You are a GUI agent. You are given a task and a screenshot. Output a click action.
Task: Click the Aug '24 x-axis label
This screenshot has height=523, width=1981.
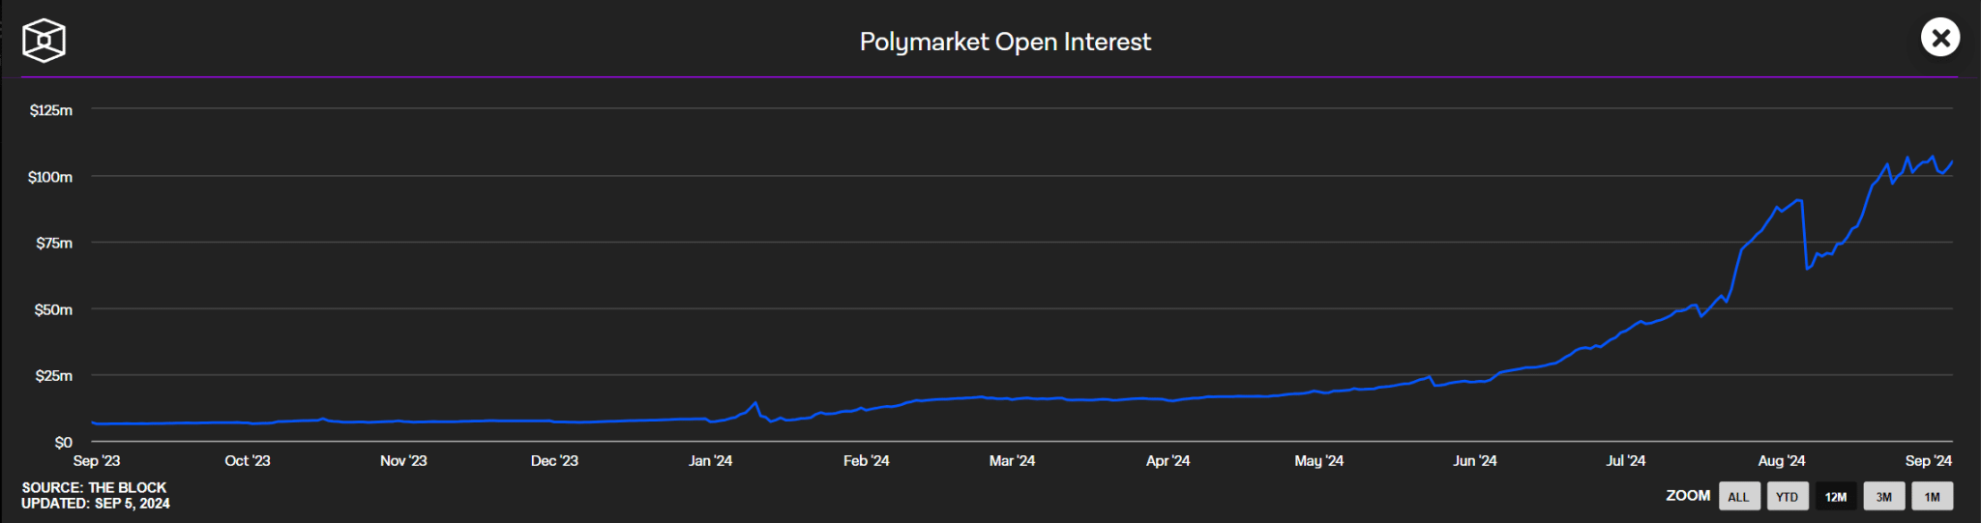click(1781, 460)
